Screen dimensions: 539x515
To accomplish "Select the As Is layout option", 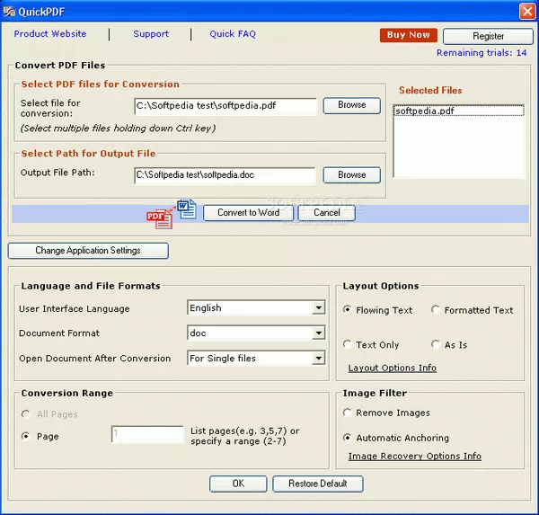I will (436, 344).
